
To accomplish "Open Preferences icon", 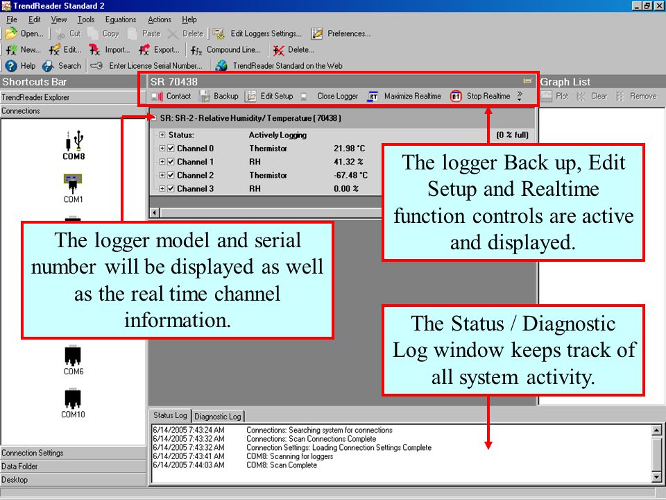I will [316, 33].
